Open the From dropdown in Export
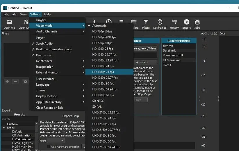239x151 pixels. (x=56, y=141)
